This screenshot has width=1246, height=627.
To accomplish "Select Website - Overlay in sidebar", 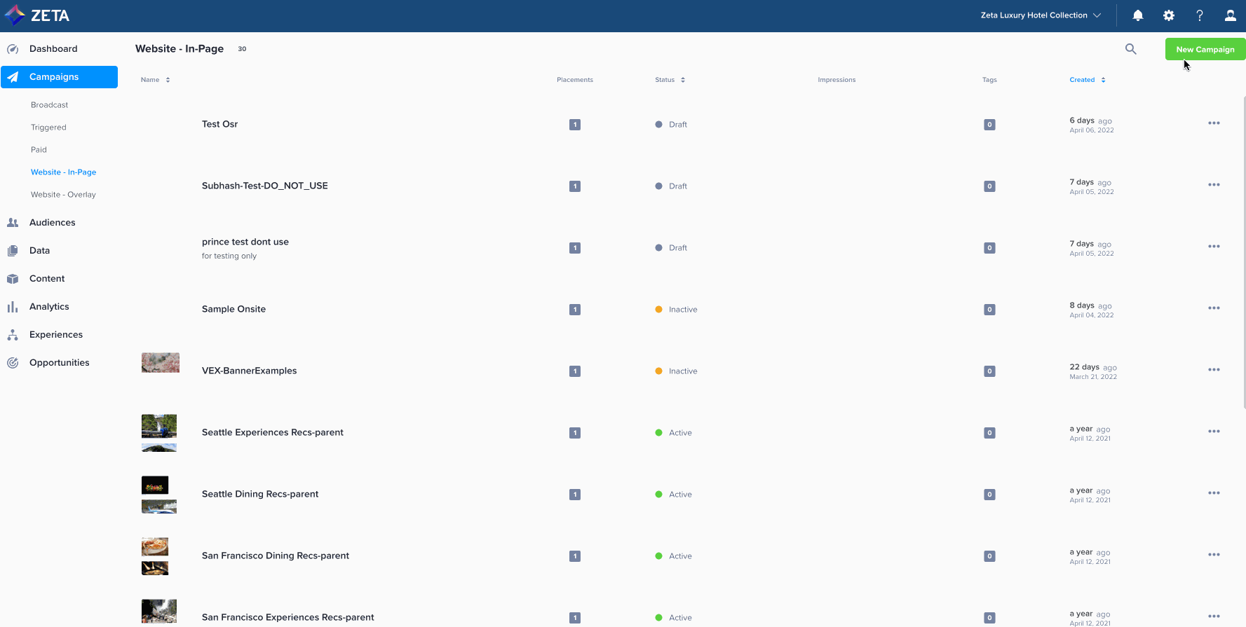I will tap(63, 195).
